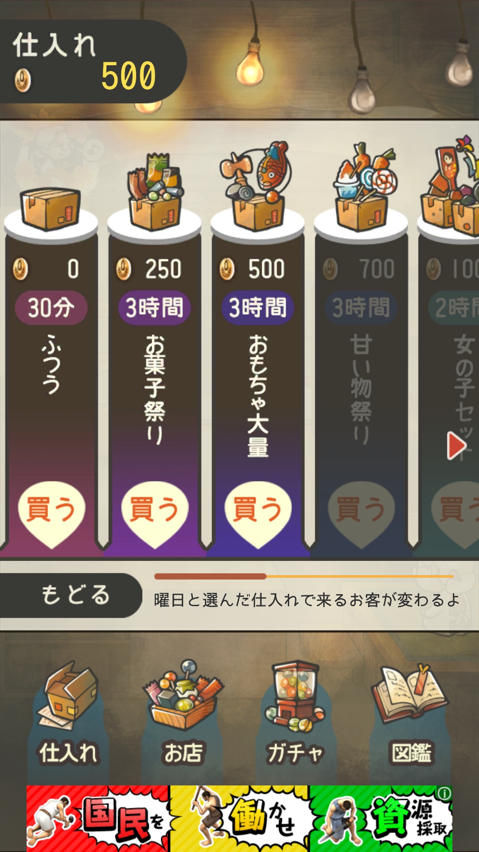
Task: Tap the おもちゃ大量 toy box icon
Action: click(x=257, y=186)
